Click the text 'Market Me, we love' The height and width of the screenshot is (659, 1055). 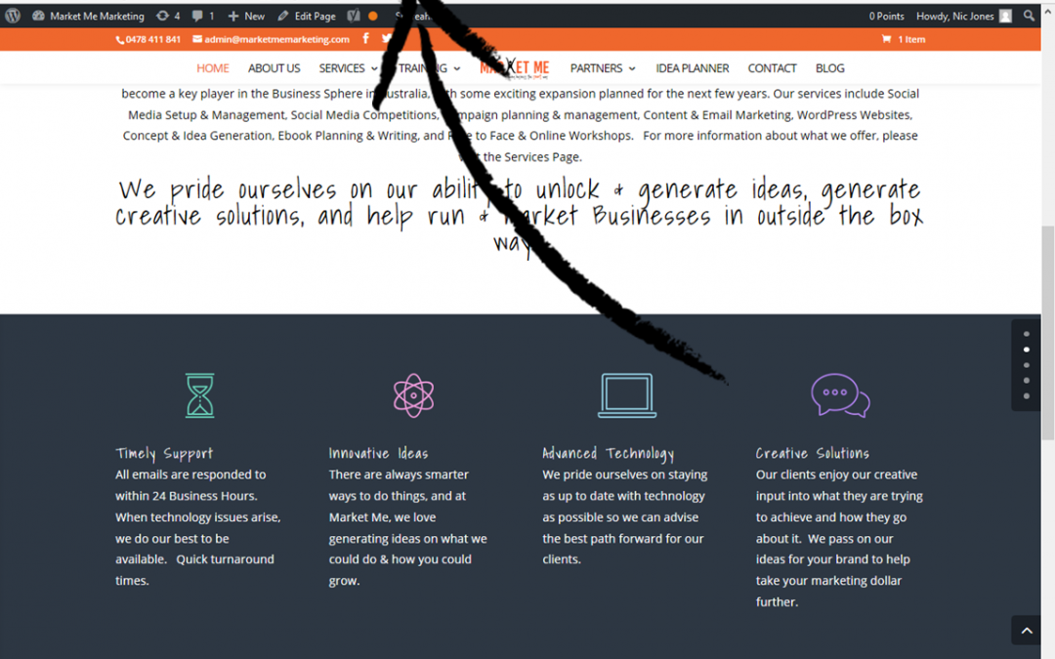coord(382,517)
